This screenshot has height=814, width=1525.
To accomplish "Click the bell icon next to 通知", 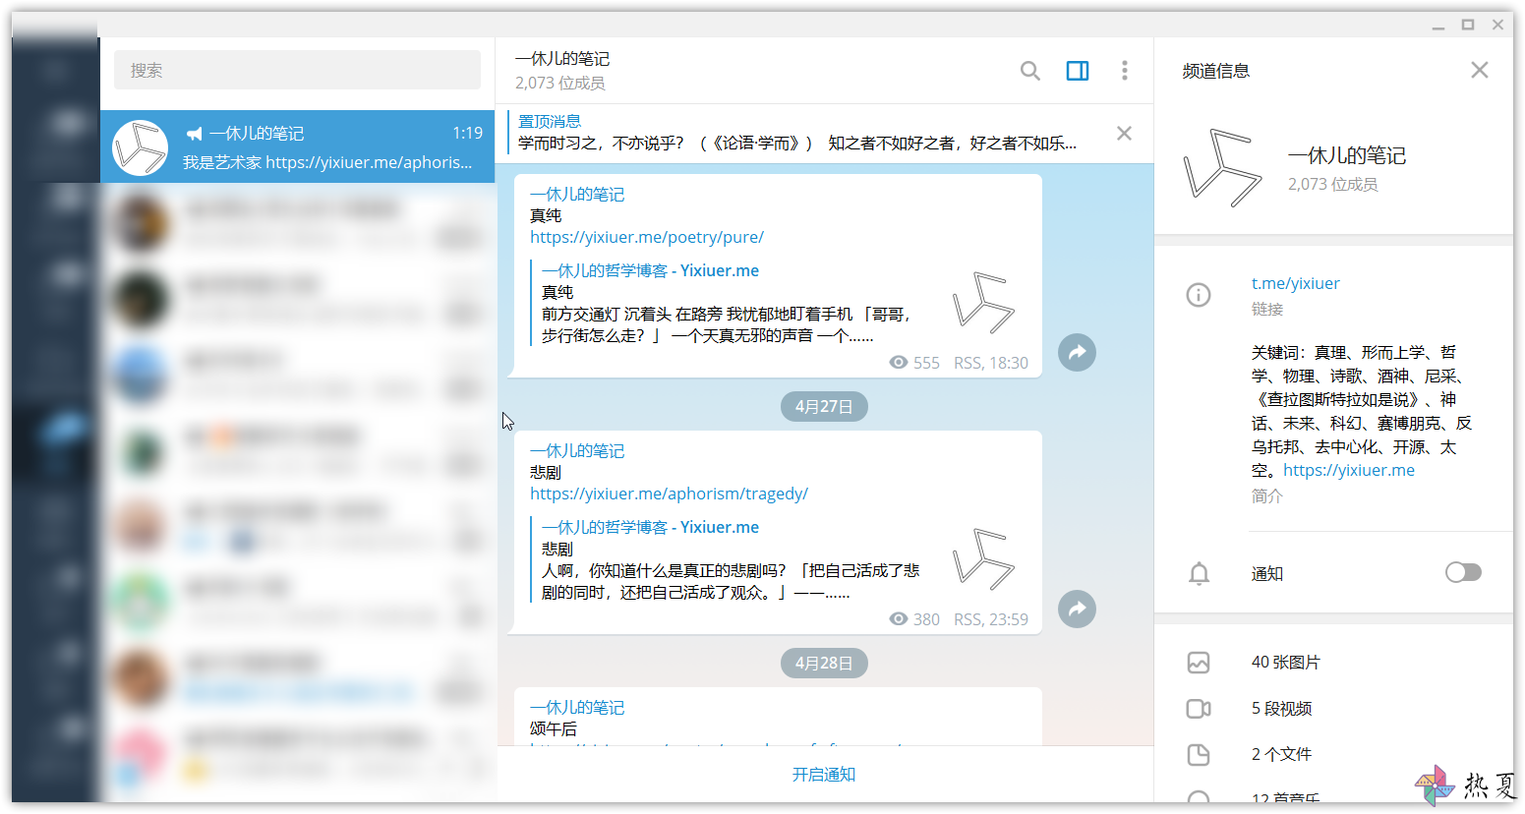I will [x=1199, y=573].
